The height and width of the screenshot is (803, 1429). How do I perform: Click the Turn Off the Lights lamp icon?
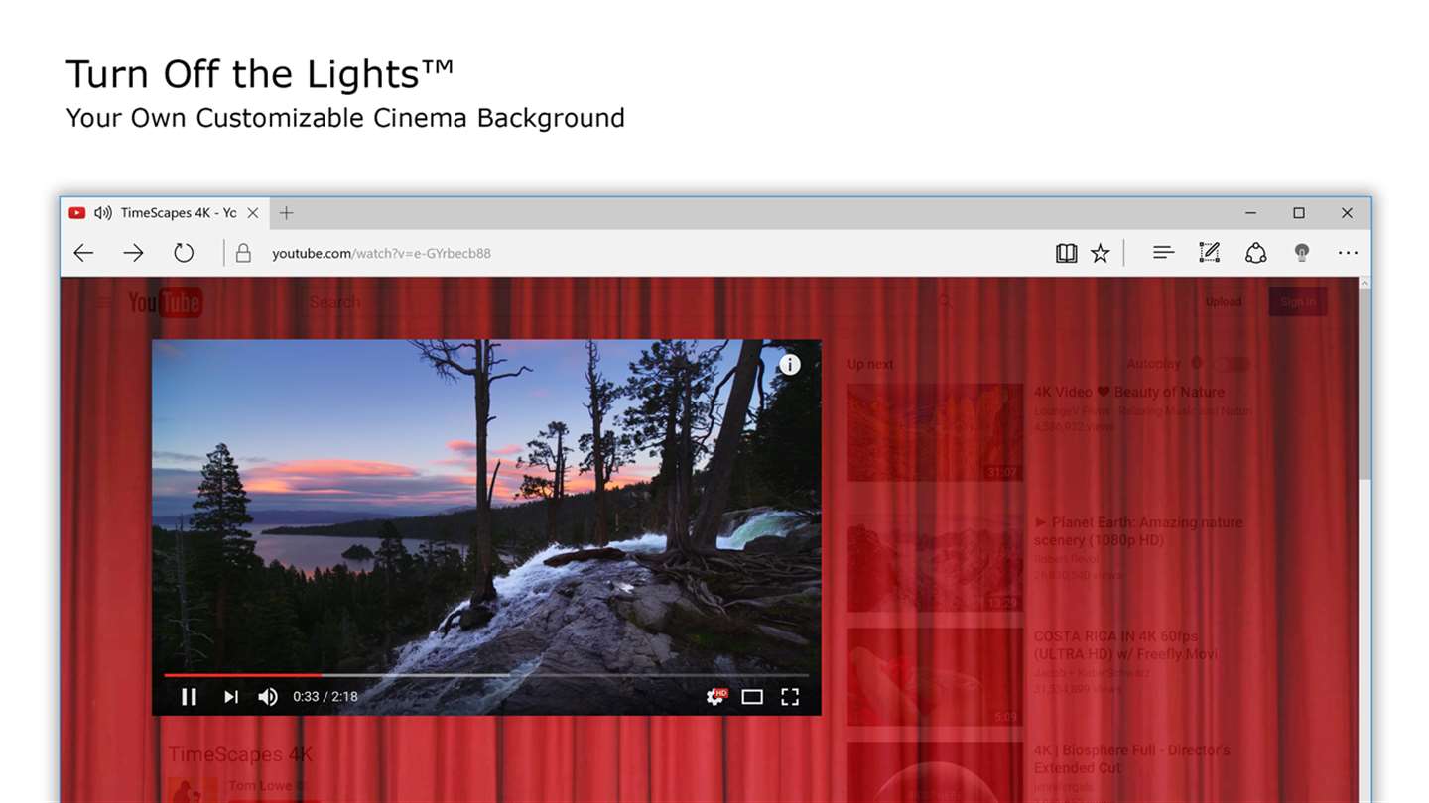pos(1302,253)
